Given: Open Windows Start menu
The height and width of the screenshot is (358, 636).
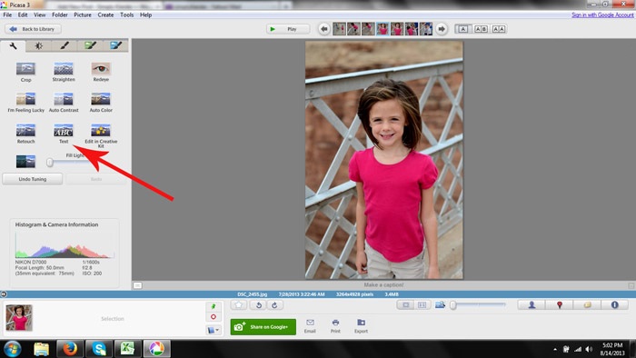Looking at the screenshot, I should 12,349.
